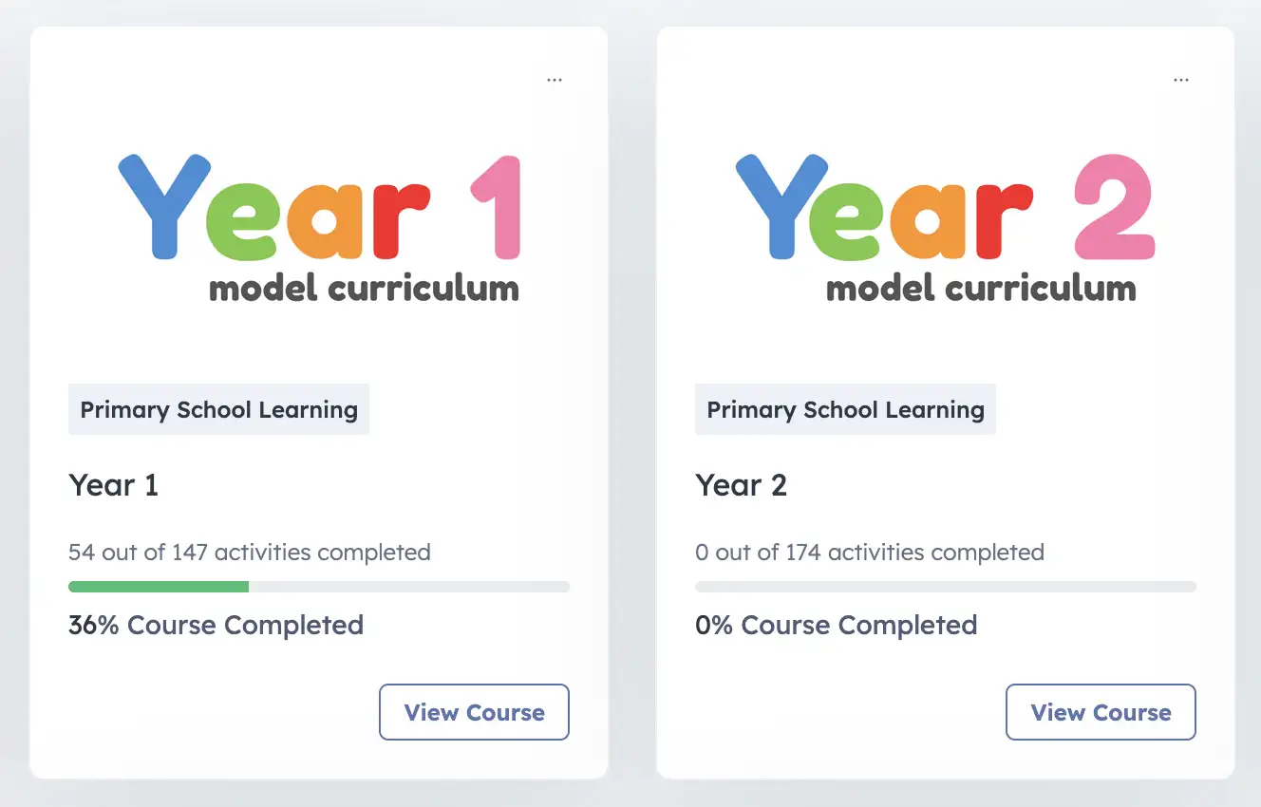
Task: Click the colorful Year 2 logo image
Action: (x=946, y=226)
